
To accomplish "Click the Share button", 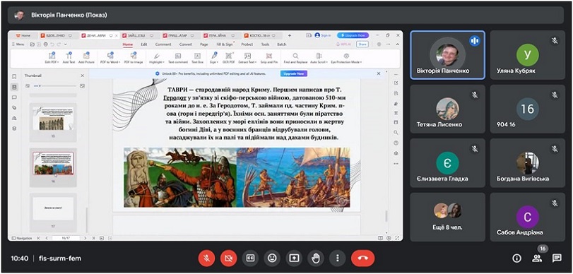I will 362,44.
